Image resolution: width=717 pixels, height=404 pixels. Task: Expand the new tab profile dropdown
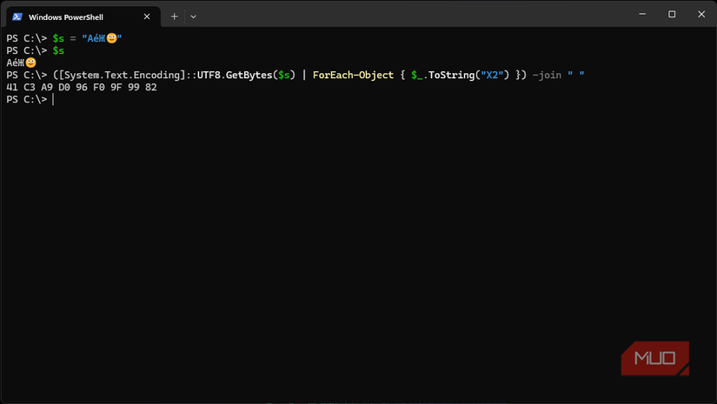(x=194, y=17)
